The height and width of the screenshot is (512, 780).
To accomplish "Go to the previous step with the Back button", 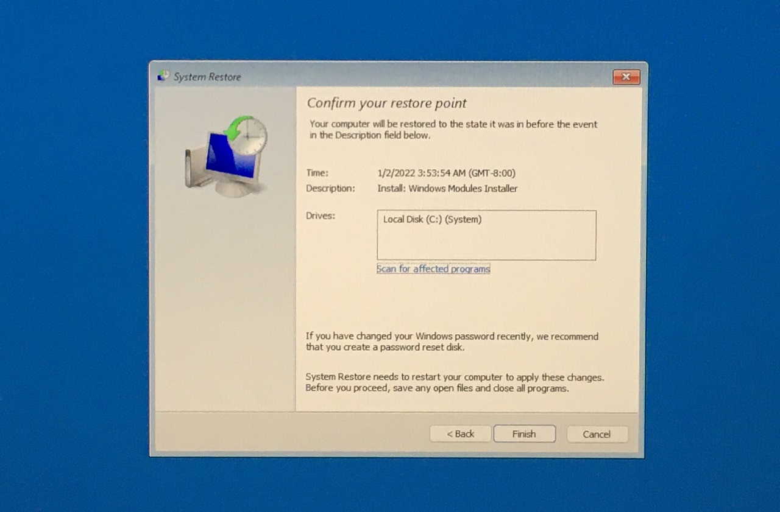I will coord(460,434).
